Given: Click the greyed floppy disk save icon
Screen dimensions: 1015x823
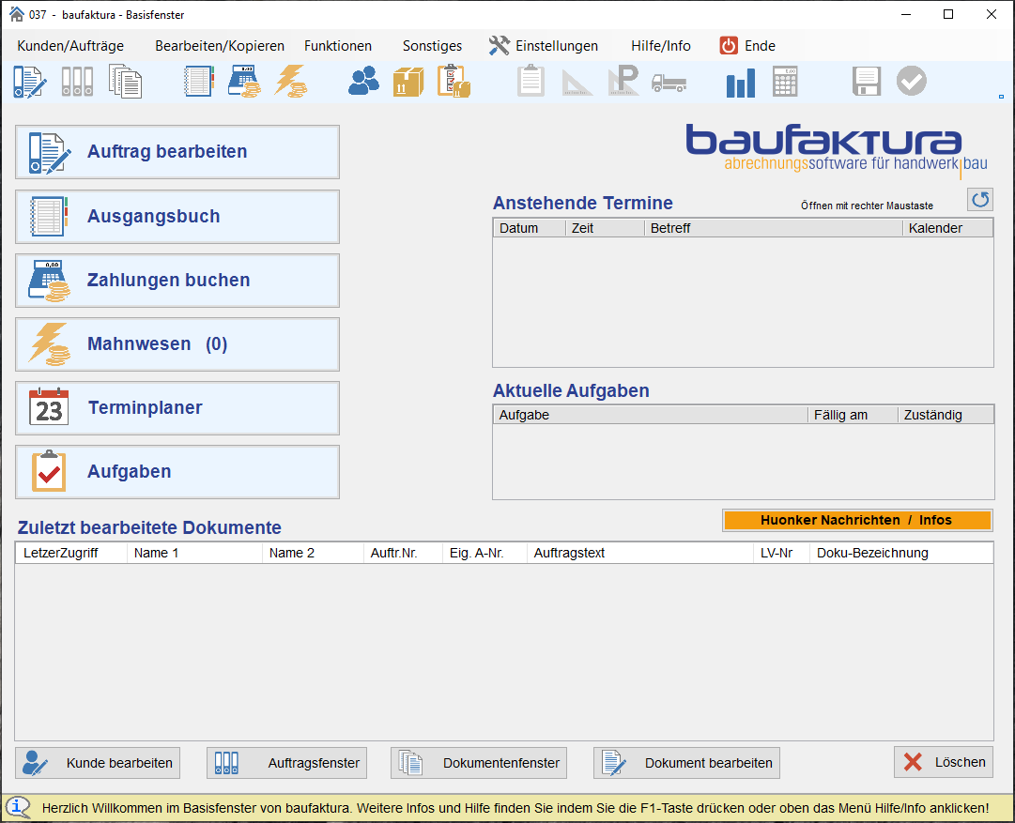Looking at the screenshot, I should tap(866, 83).
